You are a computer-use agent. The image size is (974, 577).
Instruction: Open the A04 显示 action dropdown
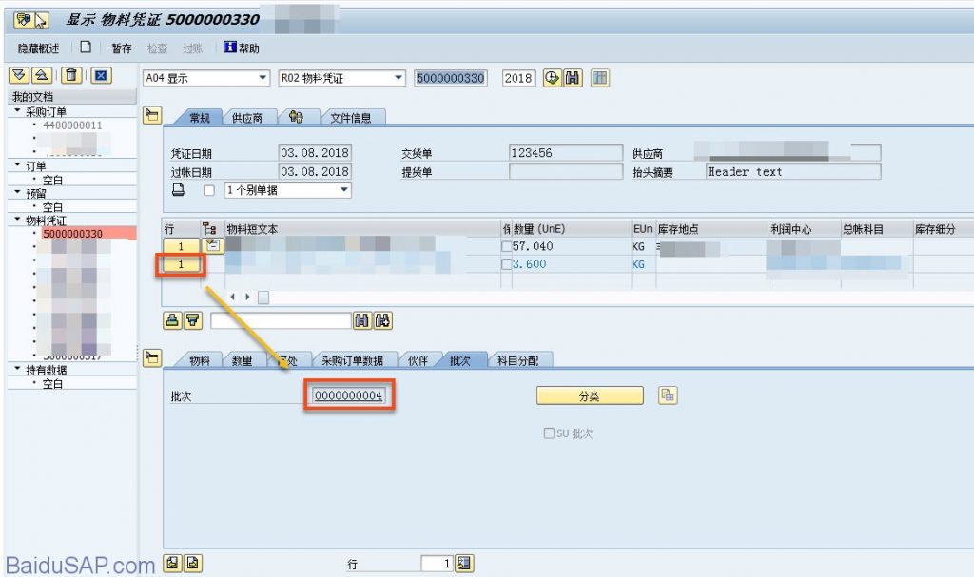263,78
